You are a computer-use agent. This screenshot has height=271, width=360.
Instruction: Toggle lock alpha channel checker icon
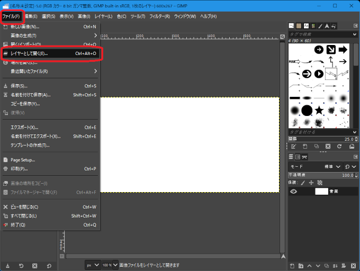pos(320,183)
